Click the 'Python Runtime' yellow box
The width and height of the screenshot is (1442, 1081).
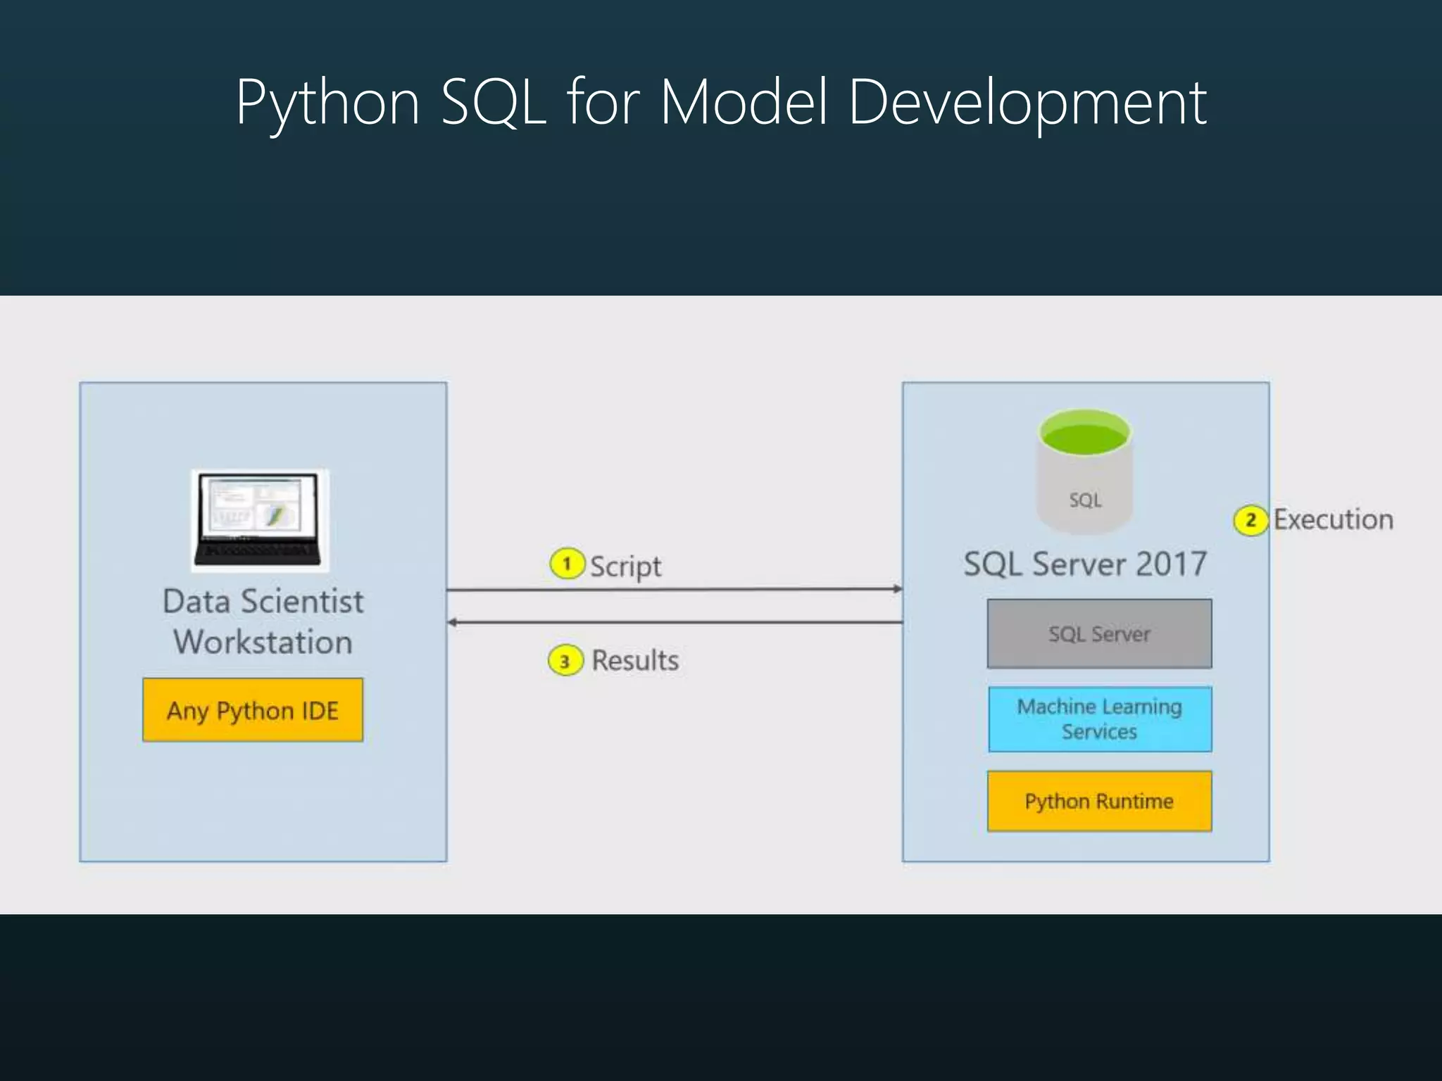[x=1099, y=801]
